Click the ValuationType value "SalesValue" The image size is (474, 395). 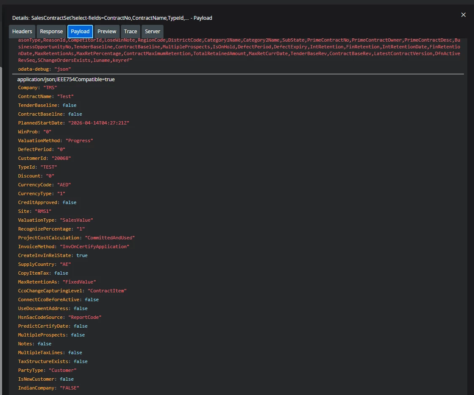point(77,220)
